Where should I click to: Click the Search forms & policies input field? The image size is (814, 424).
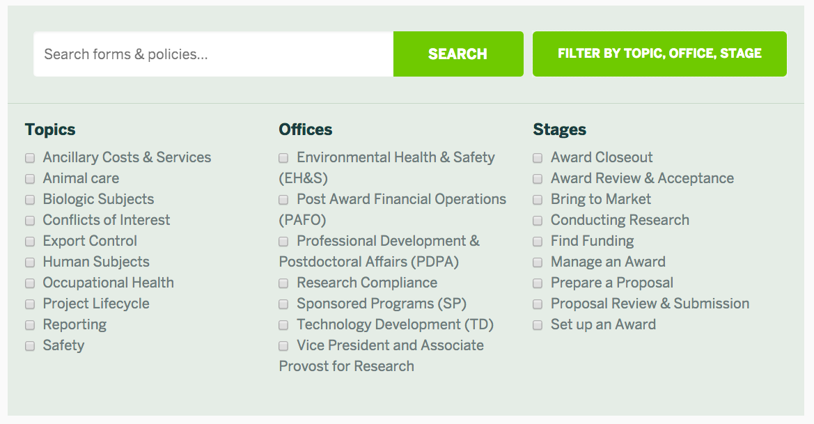click(x=213, y=54)
